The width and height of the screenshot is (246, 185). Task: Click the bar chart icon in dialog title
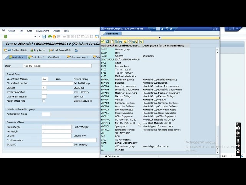tap(162, 29)
